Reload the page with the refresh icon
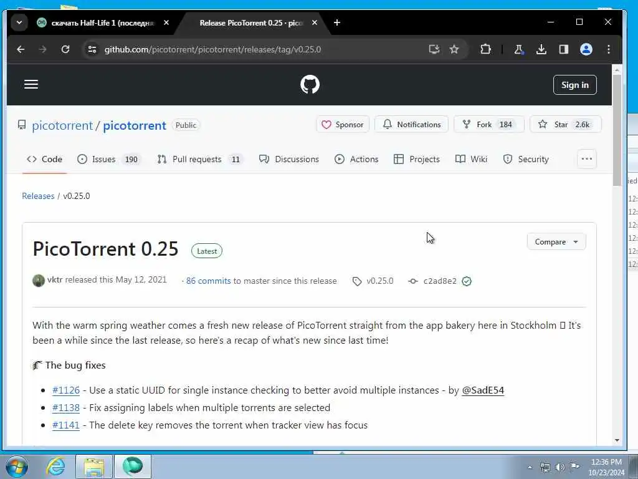This screenshot has height=479, width=638. 65,50
